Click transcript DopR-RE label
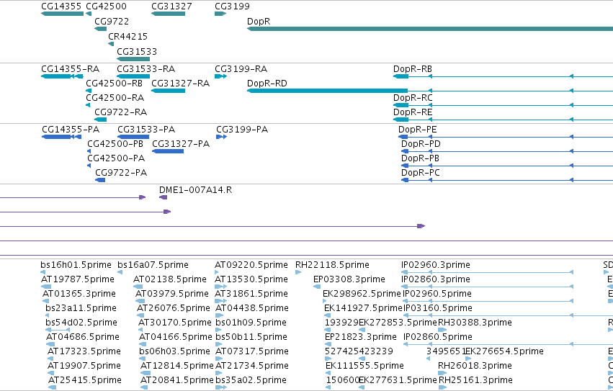Viewport: 613px width, 391px height. tap(413, 112)
